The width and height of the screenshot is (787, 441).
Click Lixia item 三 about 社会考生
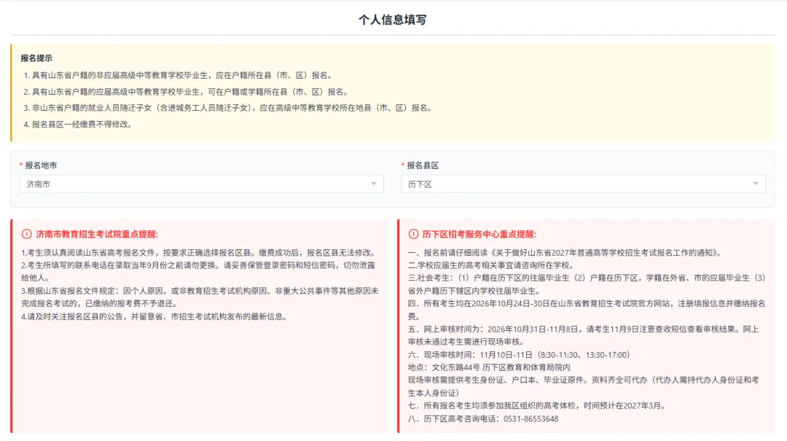587,284
